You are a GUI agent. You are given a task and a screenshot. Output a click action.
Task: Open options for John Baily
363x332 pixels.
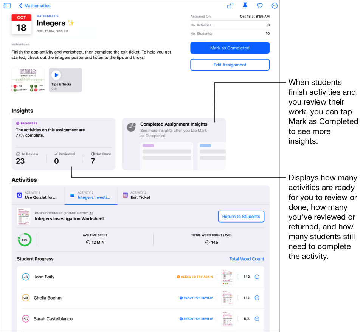point(257,277)
